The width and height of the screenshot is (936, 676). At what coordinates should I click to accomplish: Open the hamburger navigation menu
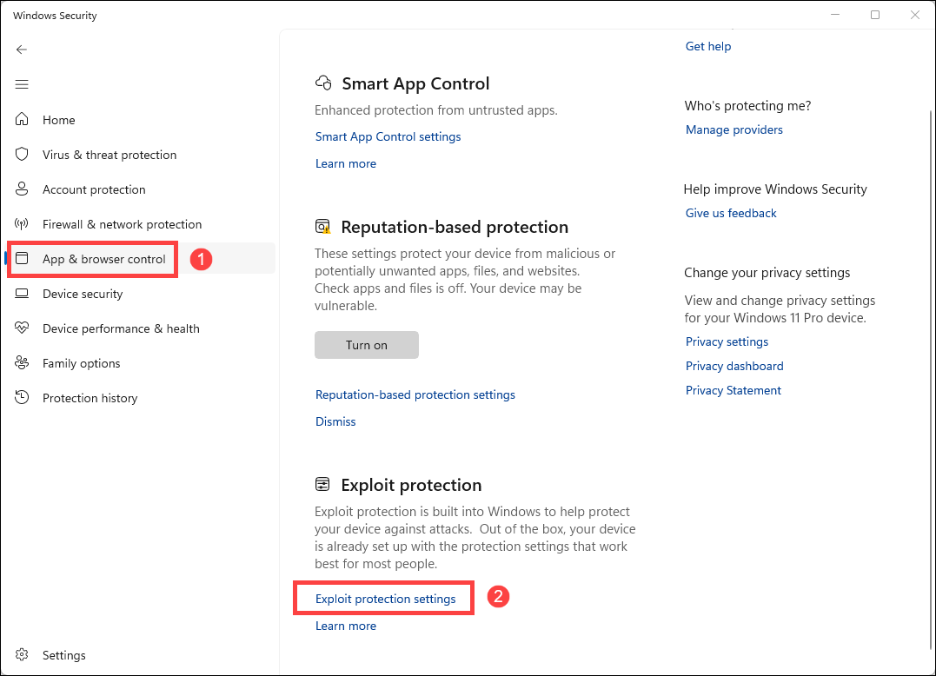pyautogui.click(x=22, y=84)
